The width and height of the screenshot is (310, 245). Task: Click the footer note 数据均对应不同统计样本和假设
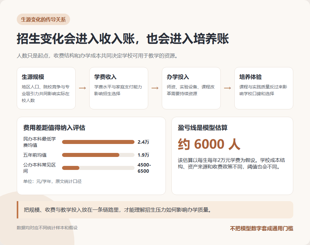(x=47, y=228)
